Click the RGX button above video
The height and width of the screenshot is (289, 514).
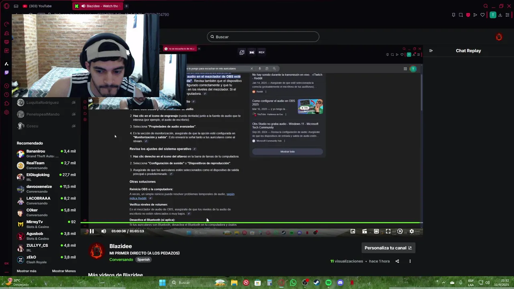coord(261,52)
